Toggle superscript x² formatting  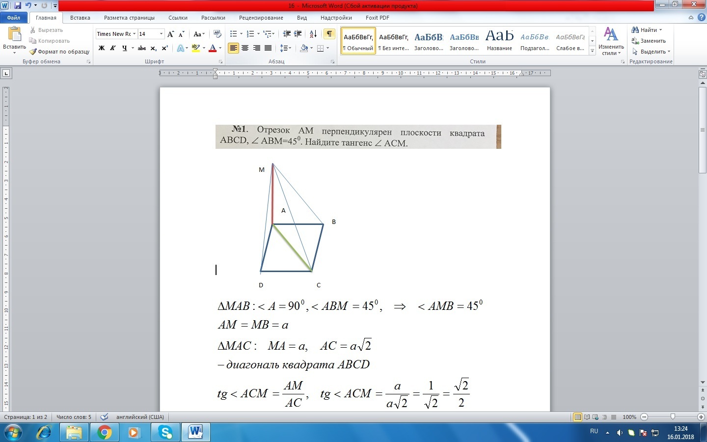click(164, 48)
